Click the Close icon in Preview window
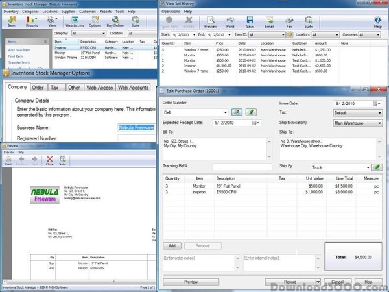Screen dimensions: 389x292 50,161
